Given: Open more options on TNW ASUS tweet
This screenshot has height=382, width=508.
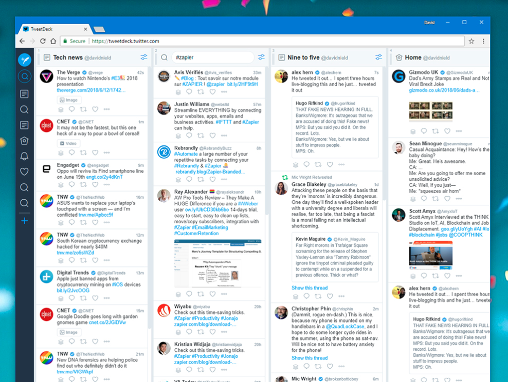Looking at the screenshot, I should point(106,222).
